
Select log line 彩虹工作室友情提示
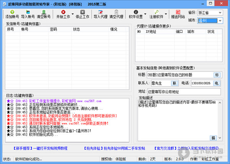click(x=54, y=101)
